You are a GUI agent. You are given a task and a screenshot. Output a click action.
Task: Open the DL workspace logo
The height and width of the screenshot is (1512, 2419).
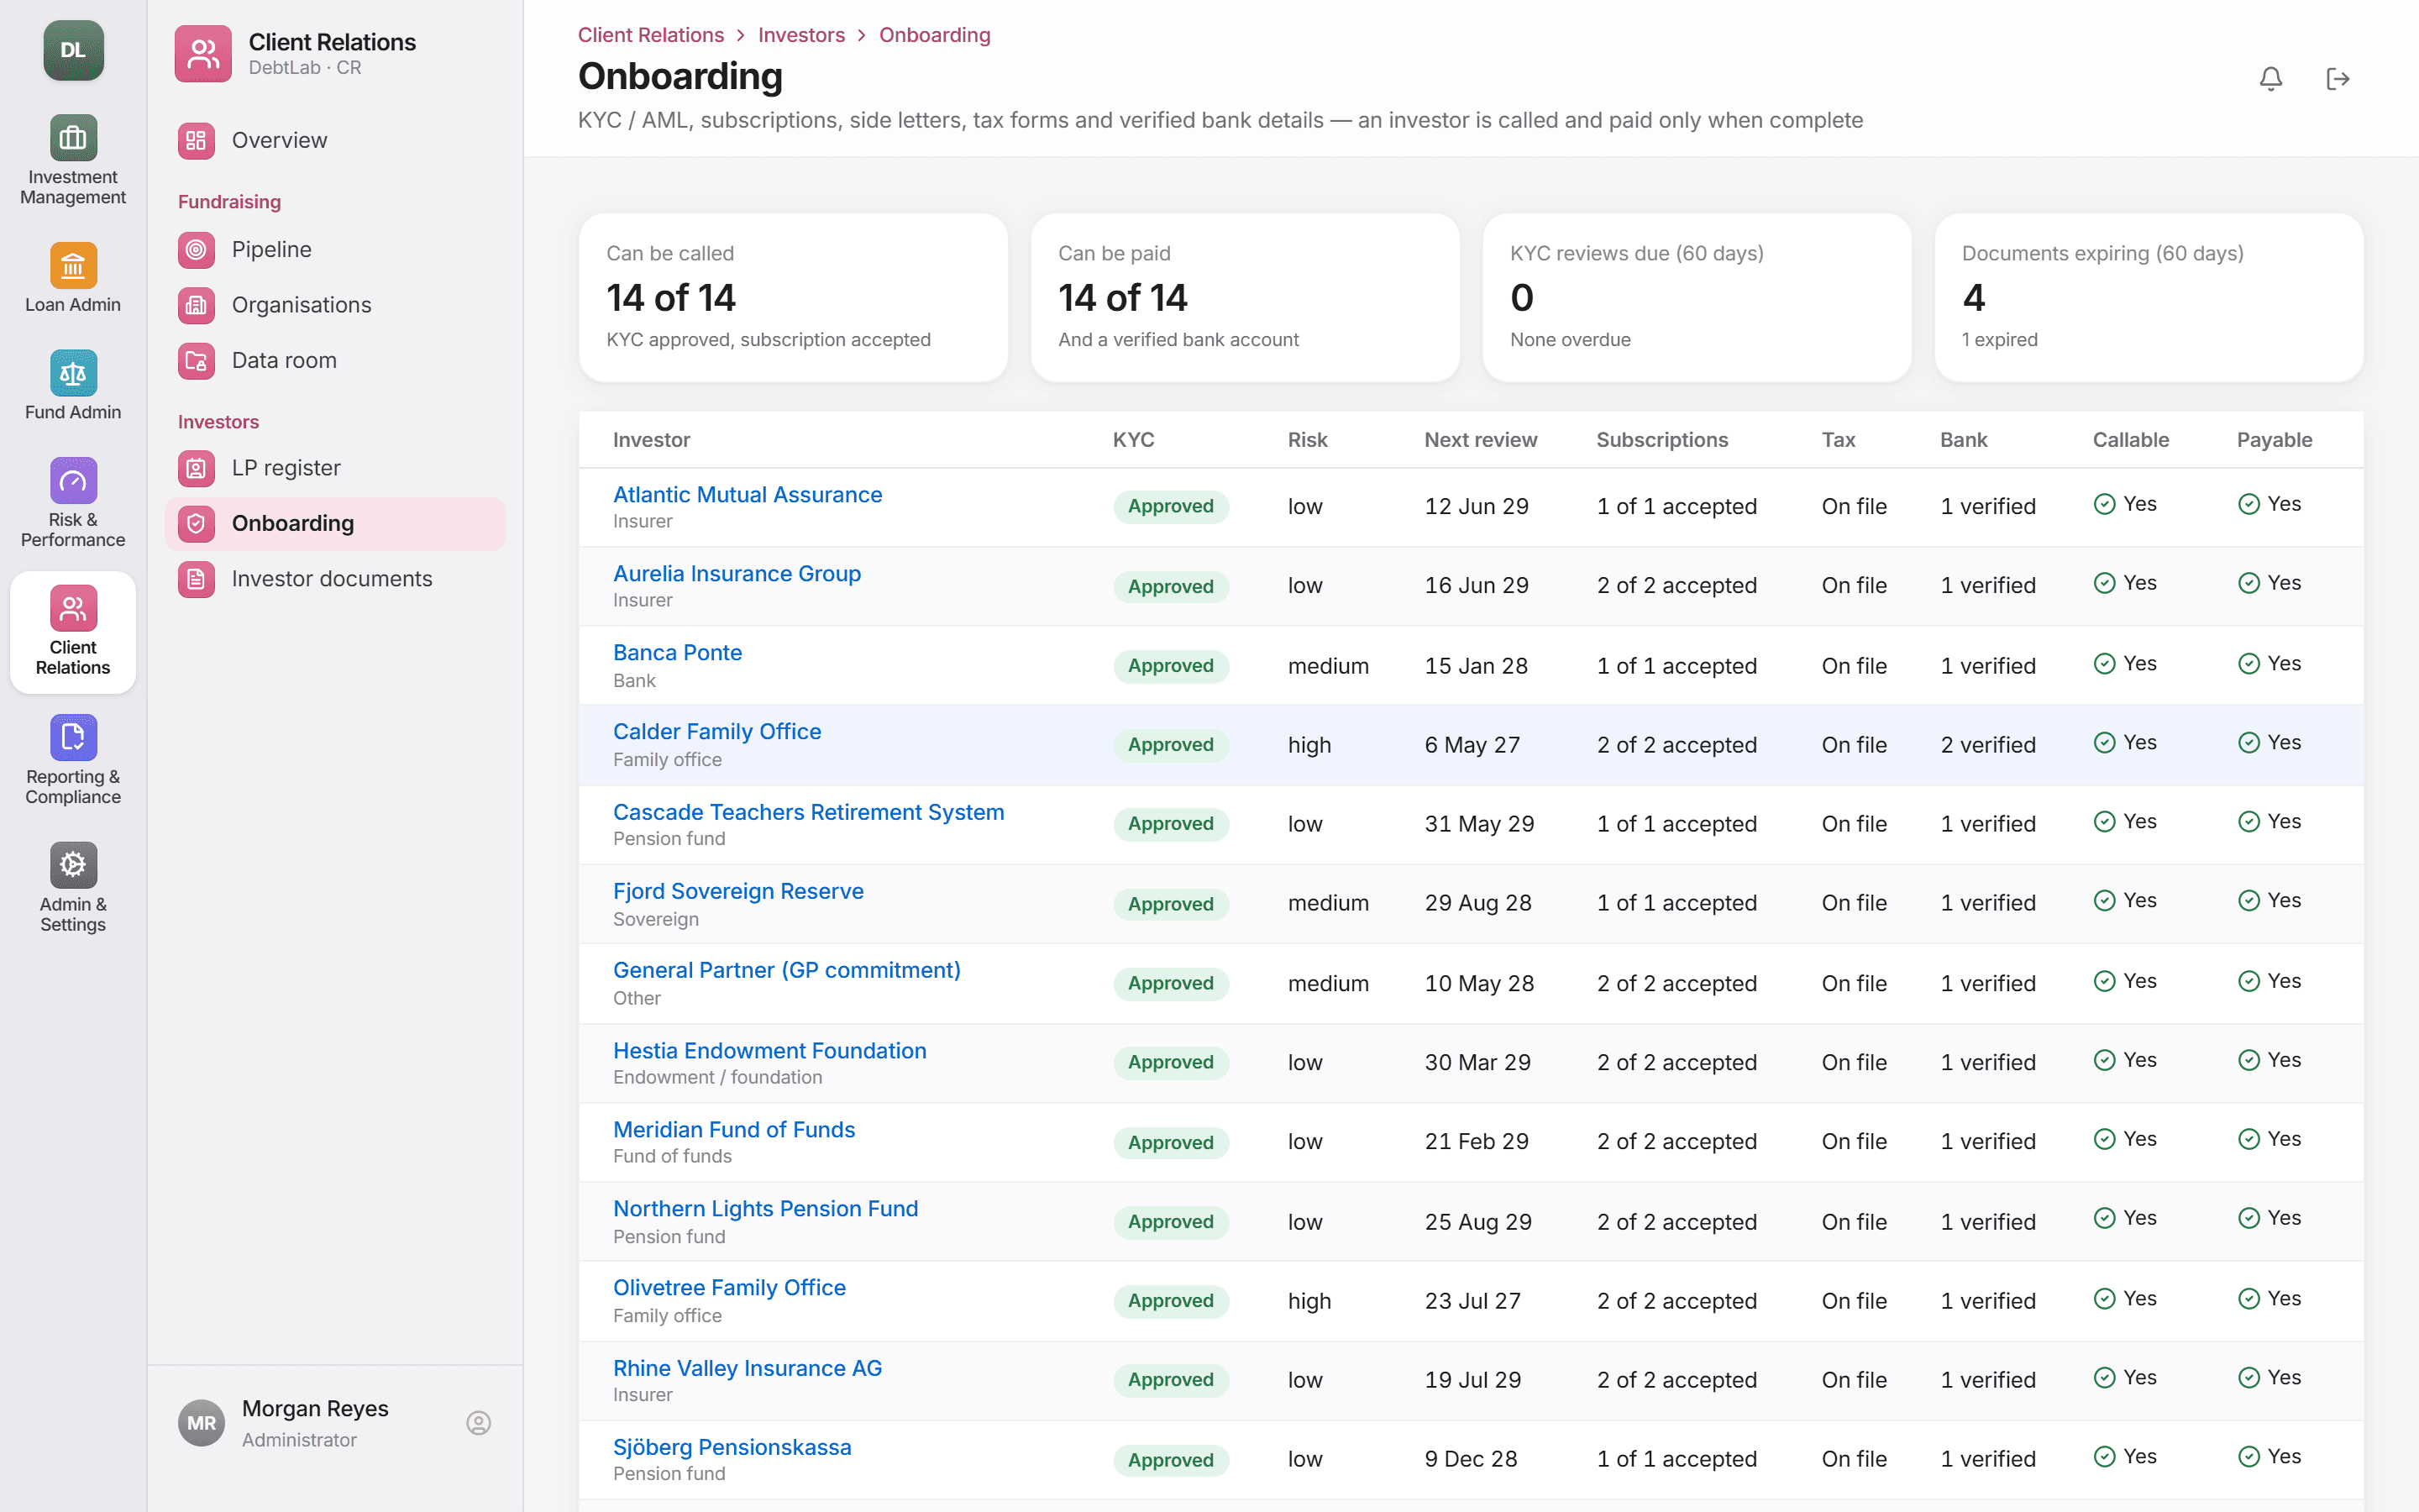73,50
